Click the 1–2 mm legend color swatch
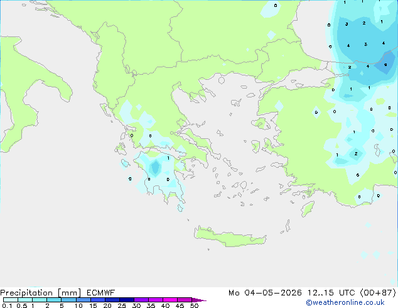398x308 pixels. click(x=40, y=300)
